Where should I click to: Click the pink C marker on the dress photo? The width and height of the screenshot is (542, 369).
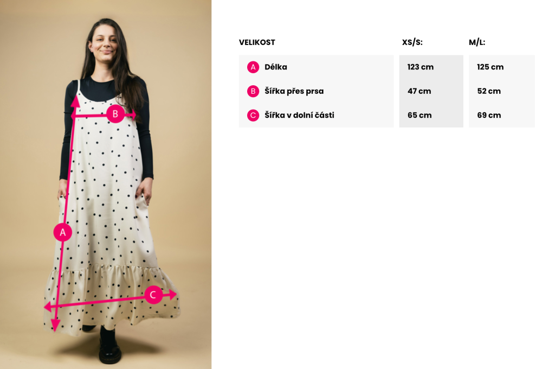[x=153, y=295]
